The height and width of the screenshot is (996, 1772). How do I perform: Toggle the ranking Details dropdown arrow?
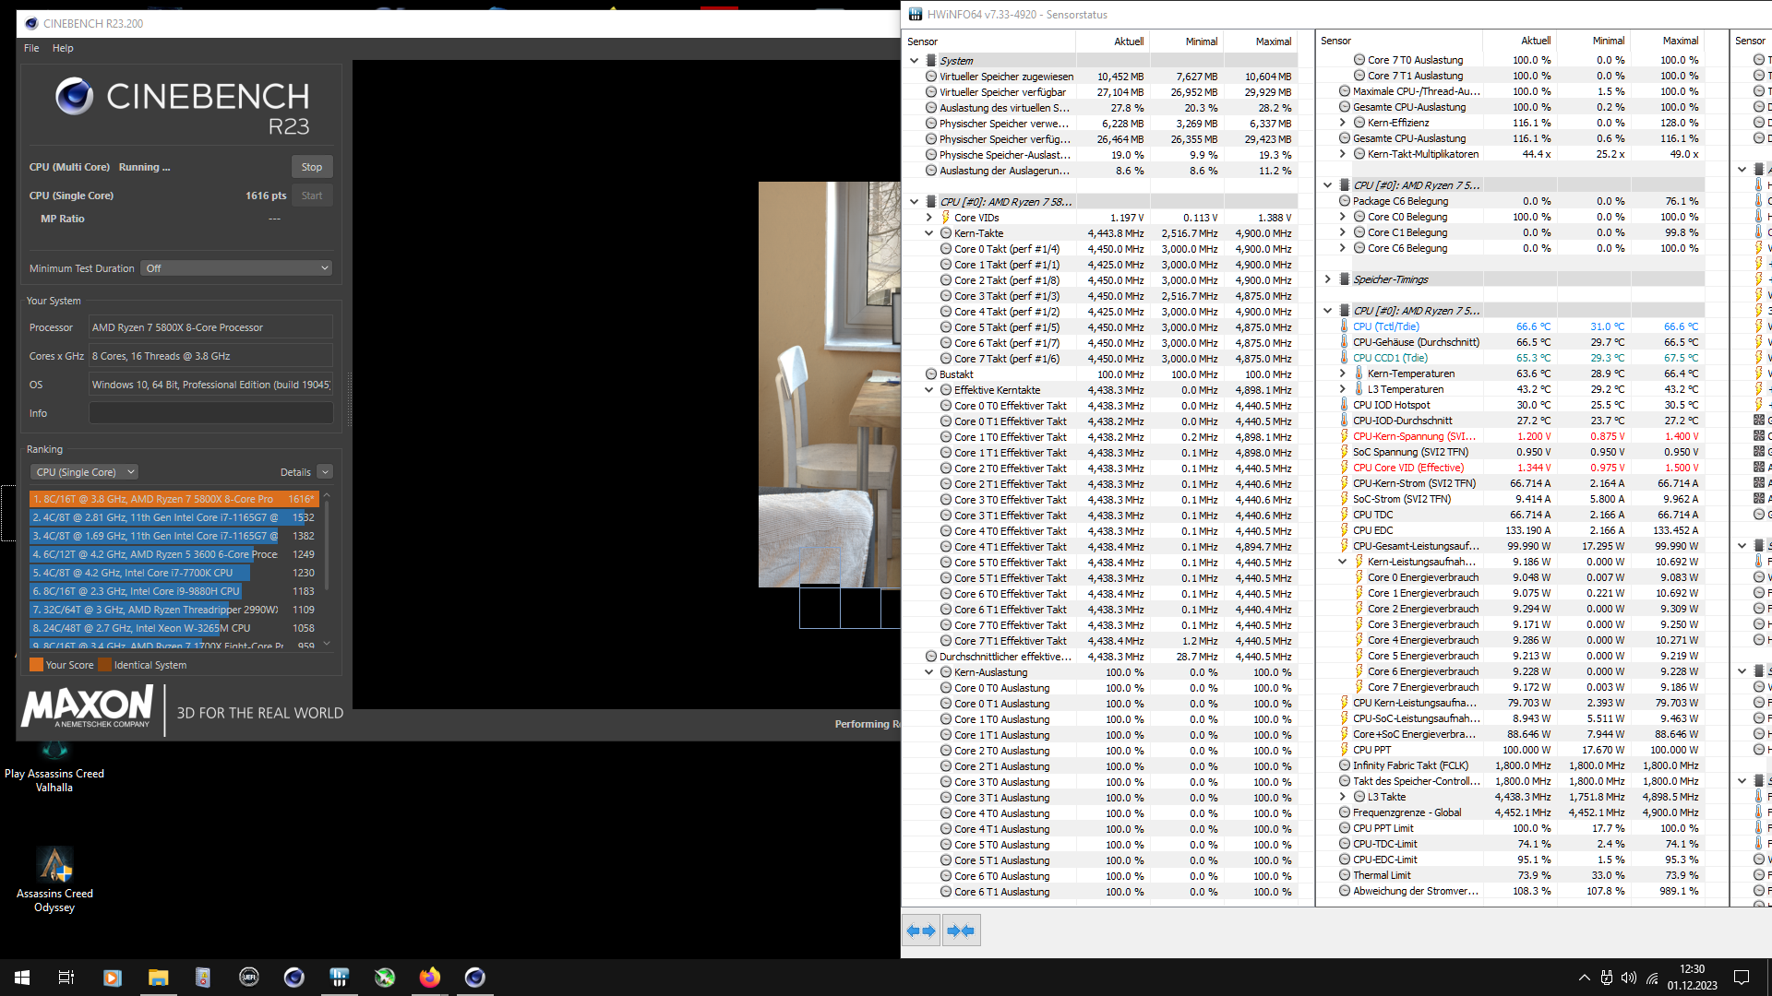(x=325, y=472)
